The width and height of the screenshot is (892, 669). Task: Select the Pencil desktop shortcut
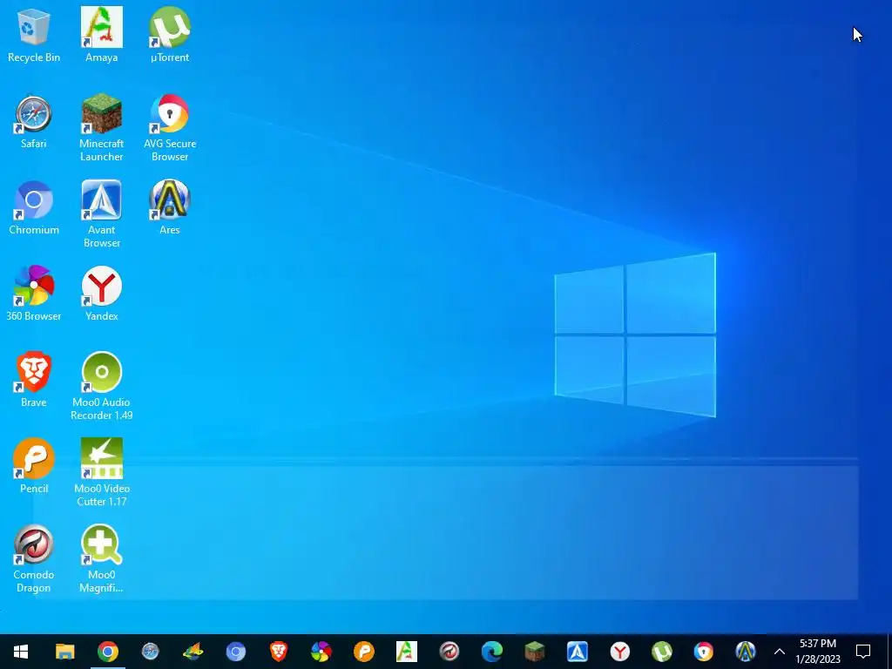pos(34,467)
